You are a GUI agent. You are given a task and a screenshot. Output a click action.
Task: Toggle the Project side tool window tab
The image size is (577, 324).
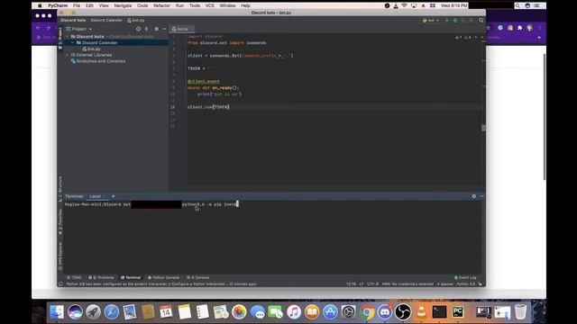pos(60,38)
